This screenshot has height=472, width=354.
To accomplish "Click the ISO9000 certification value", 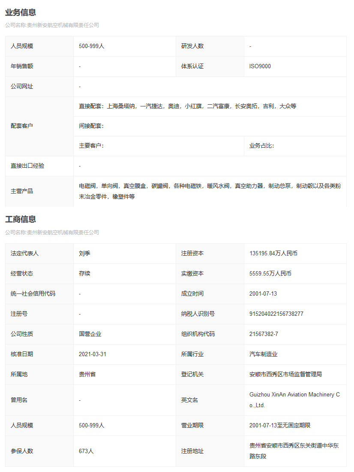I will click(x=260, y=66).
